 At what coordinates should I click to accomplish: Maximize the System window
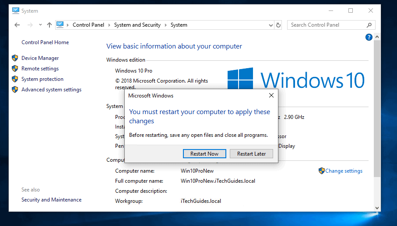pyautogui.click(x=351, y=10)
